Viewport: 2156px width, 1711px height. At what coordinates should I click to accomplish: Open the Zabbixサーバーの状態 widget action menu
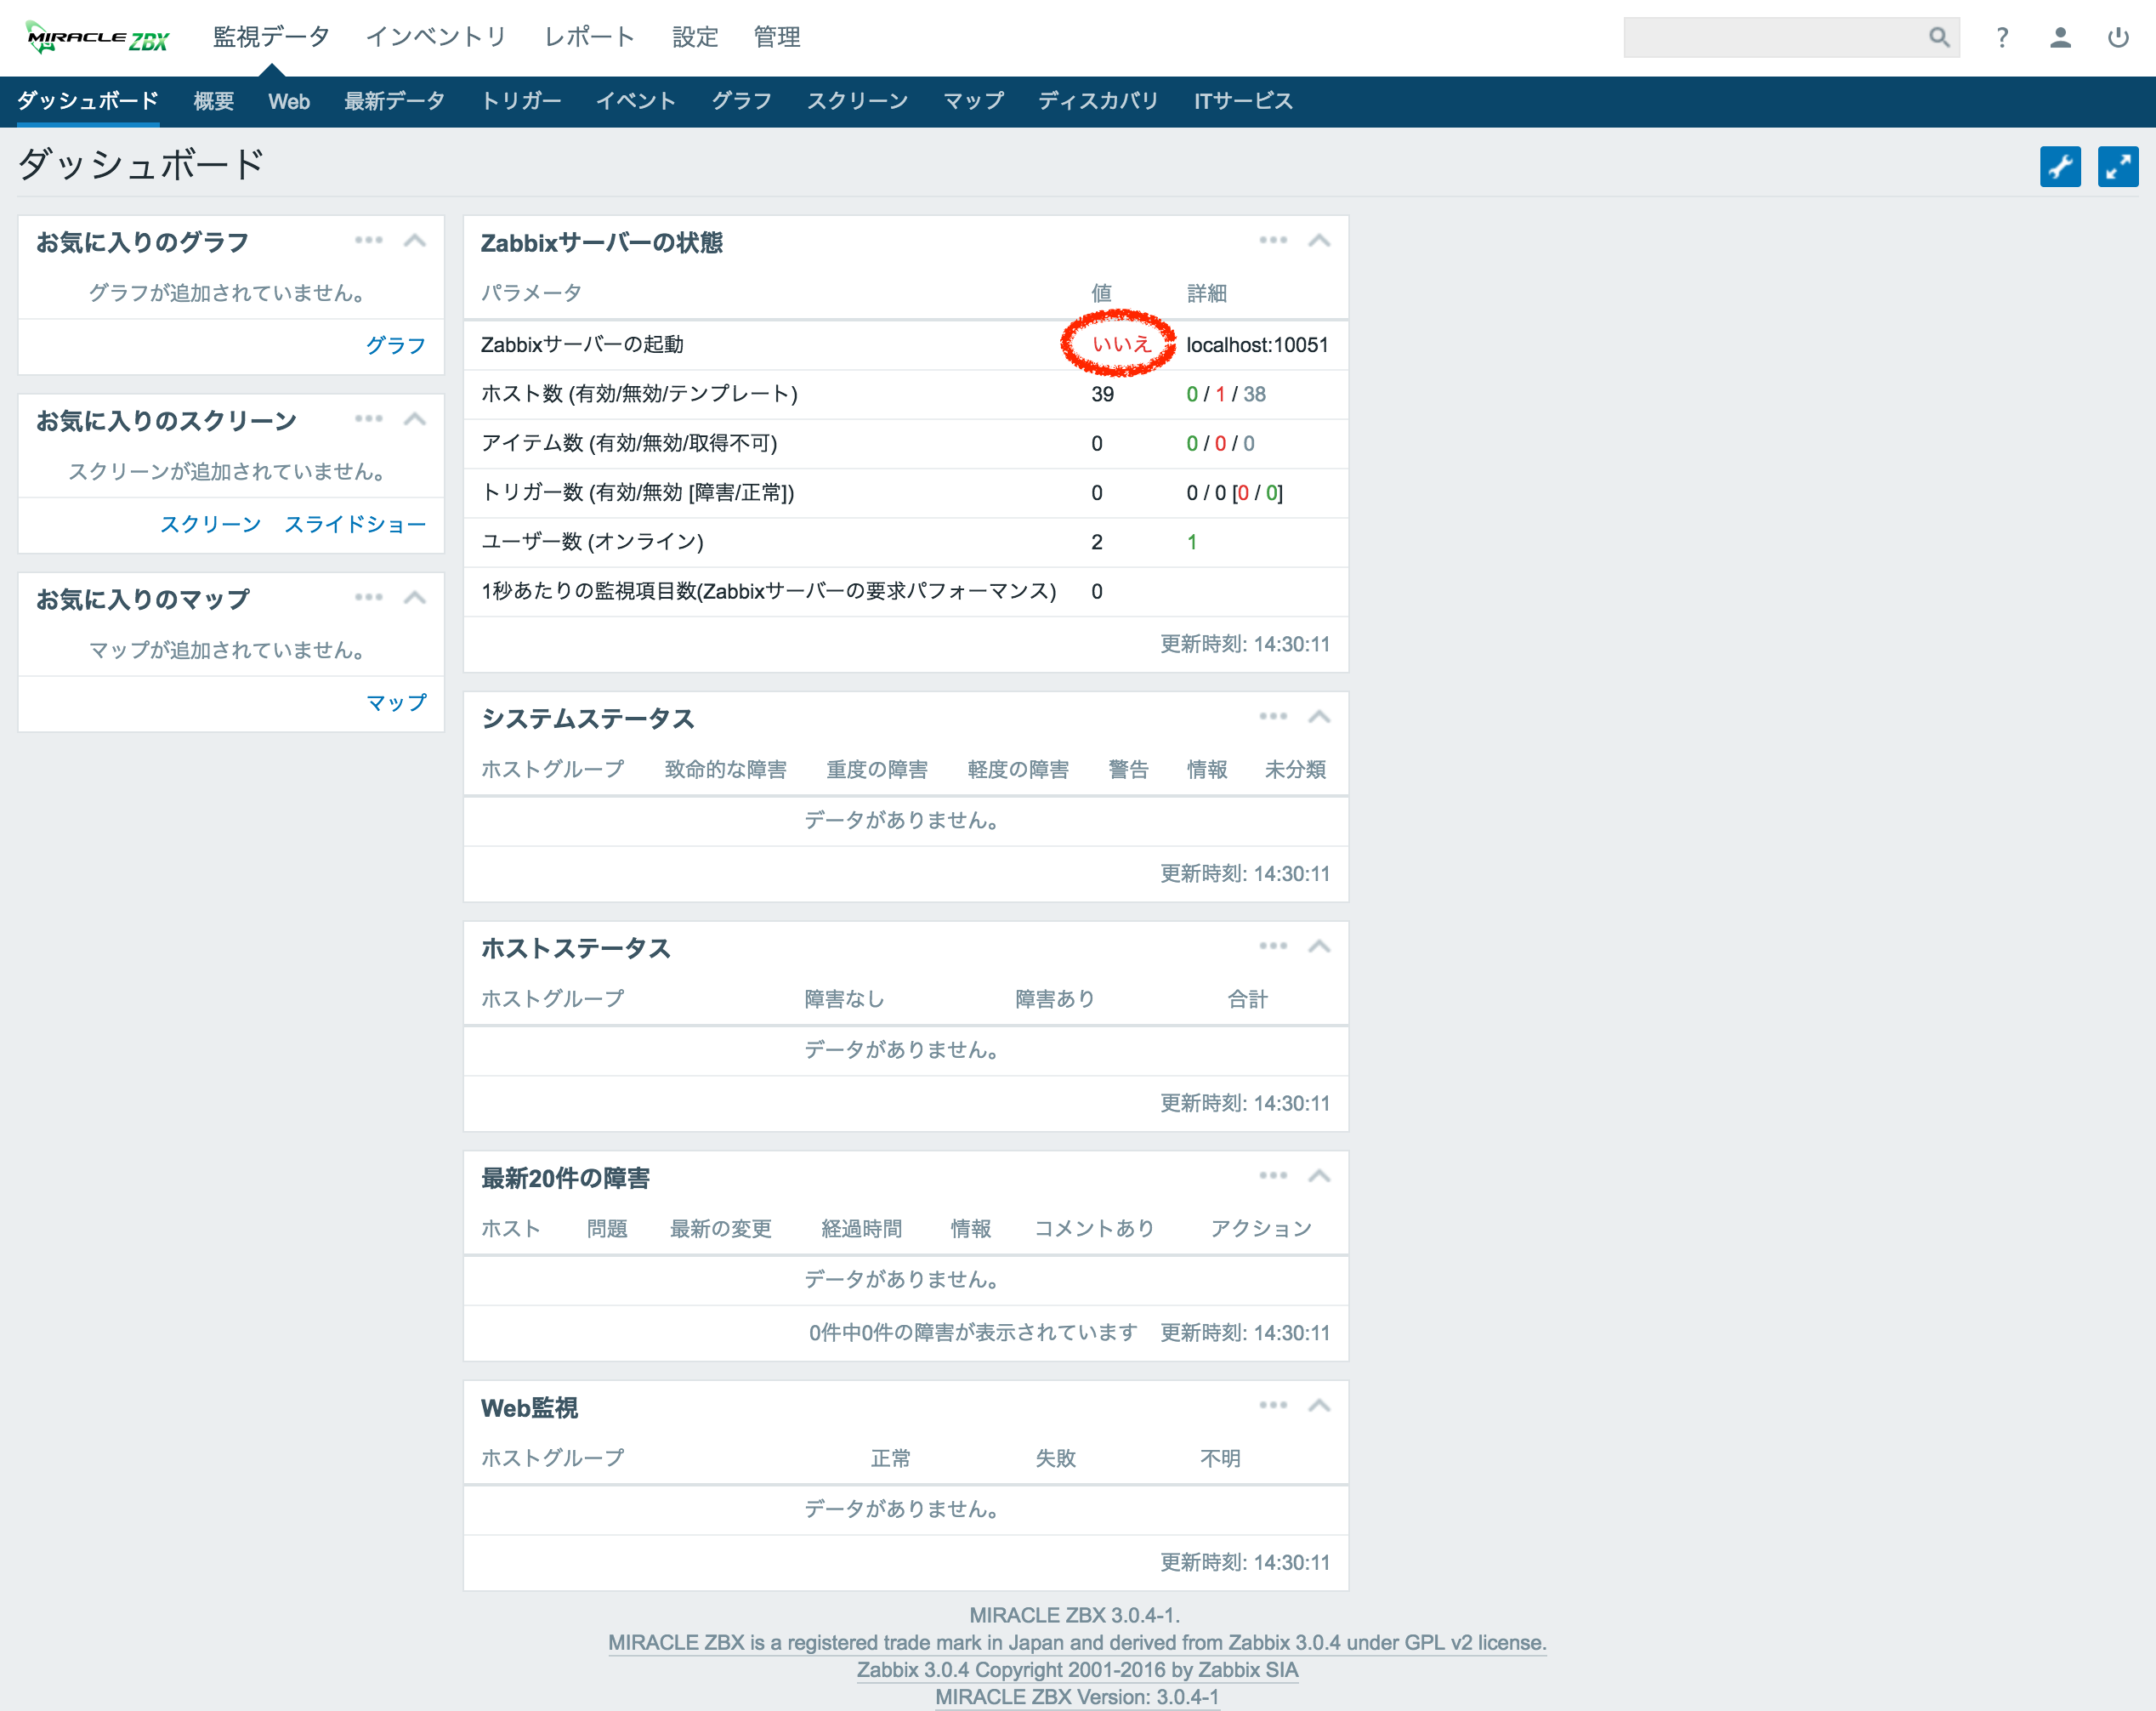pos(1273,240)
